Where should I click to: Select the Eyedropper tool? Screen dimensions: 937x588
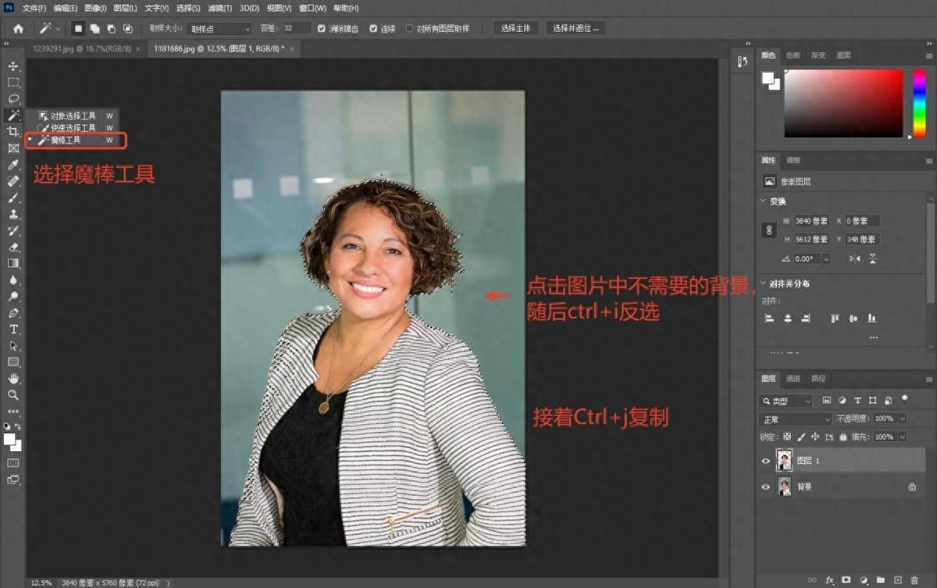coord(13,165)
